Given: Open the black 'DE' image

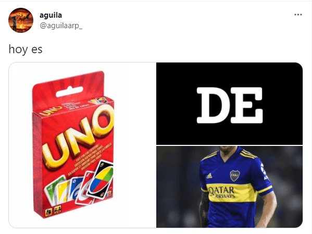Looking at the screenshot, I should tap(229, 104).
